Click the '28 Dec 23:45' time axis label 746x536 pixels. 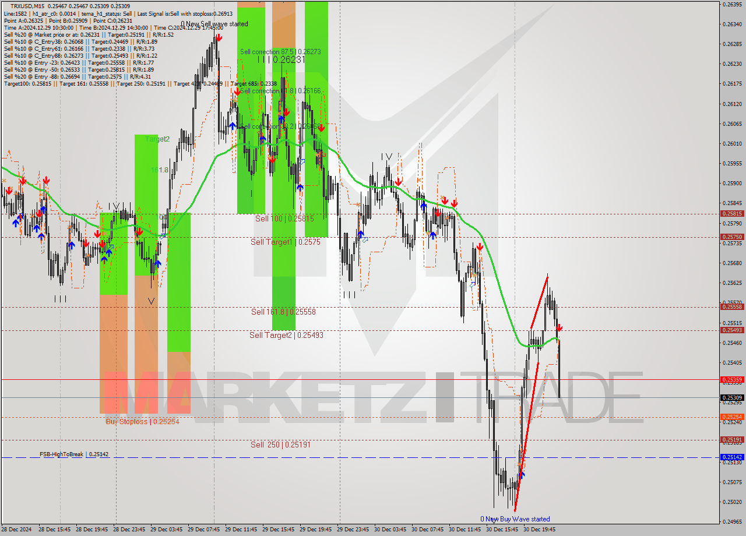pyautogui.click(x=129, y=530)
